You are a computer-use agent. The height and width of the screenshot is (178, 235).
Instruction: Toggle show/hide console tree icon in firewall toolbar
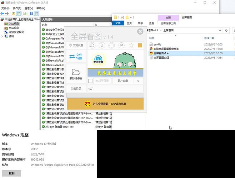click(x=19, y=14)
